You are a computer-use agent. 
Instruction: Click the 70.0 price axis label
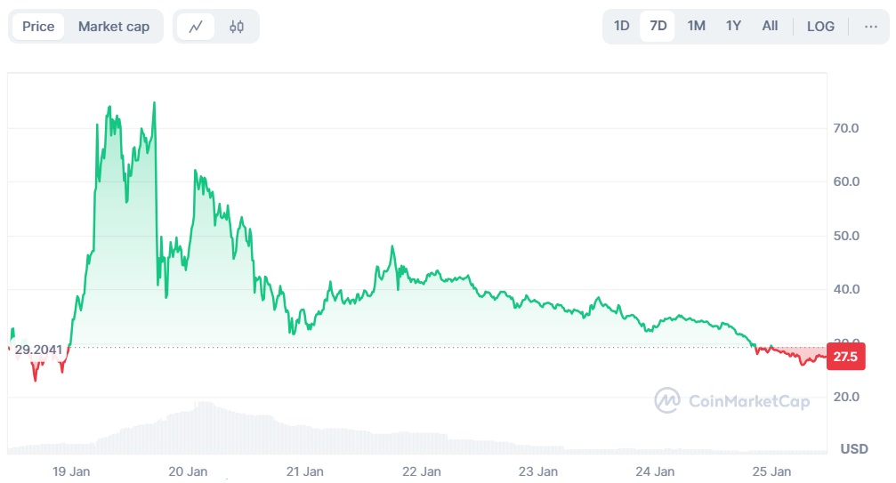click(844, 128)
